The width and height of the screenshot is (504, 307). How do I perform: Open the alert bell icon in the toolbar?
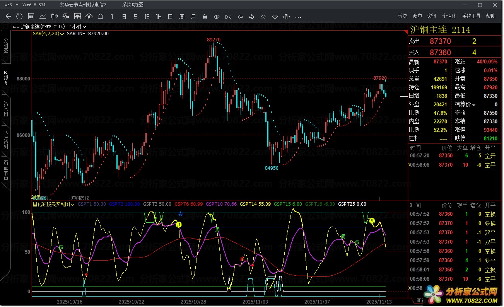pyautogui.click(x=101, y=16)
